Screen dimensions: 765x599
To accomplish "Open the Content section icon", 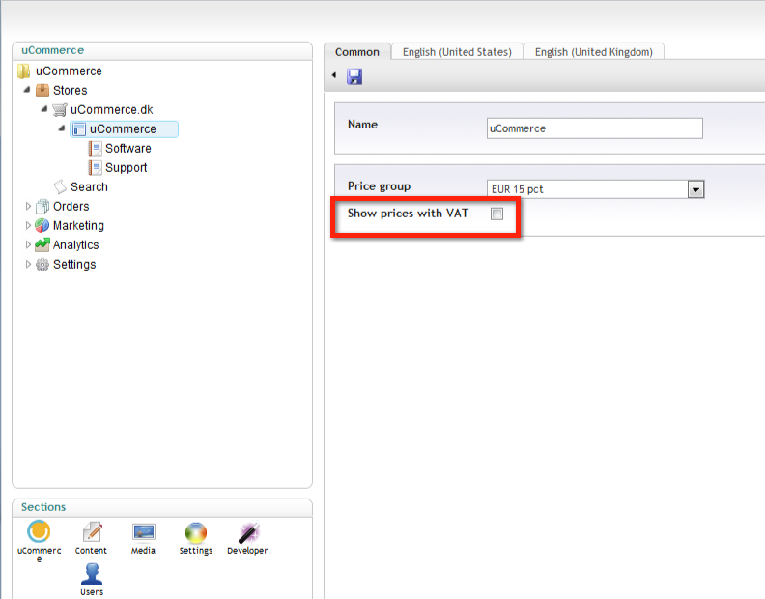I will coord(92,531).
